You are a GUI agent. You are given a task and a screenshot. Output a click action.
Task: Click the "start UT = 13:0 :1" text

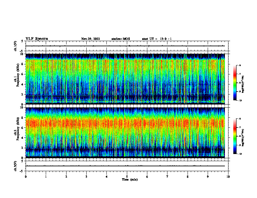click(x=157, y=39)
